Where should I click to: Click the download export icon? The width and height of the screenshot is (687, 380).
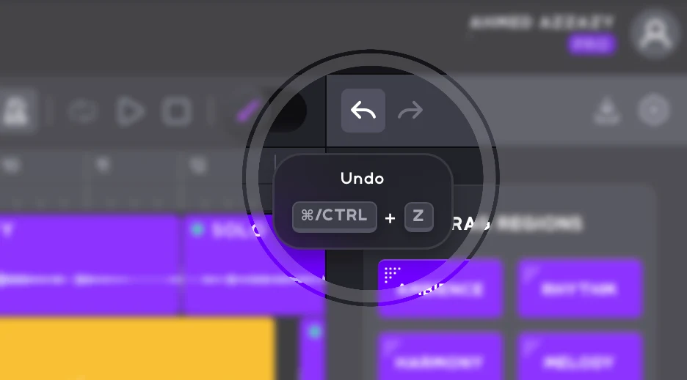607,111
